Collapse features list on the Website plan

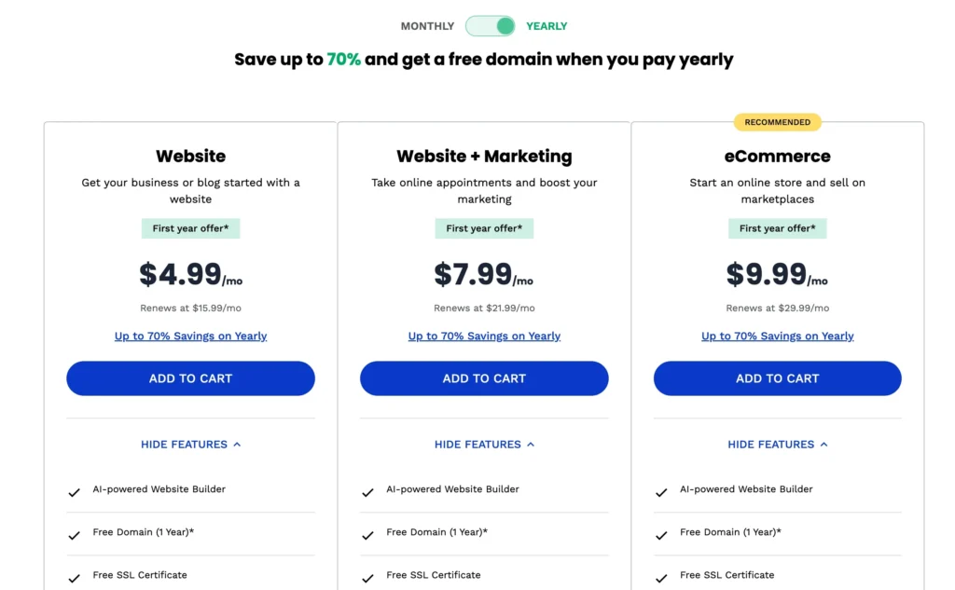click(x=190, y=445)
